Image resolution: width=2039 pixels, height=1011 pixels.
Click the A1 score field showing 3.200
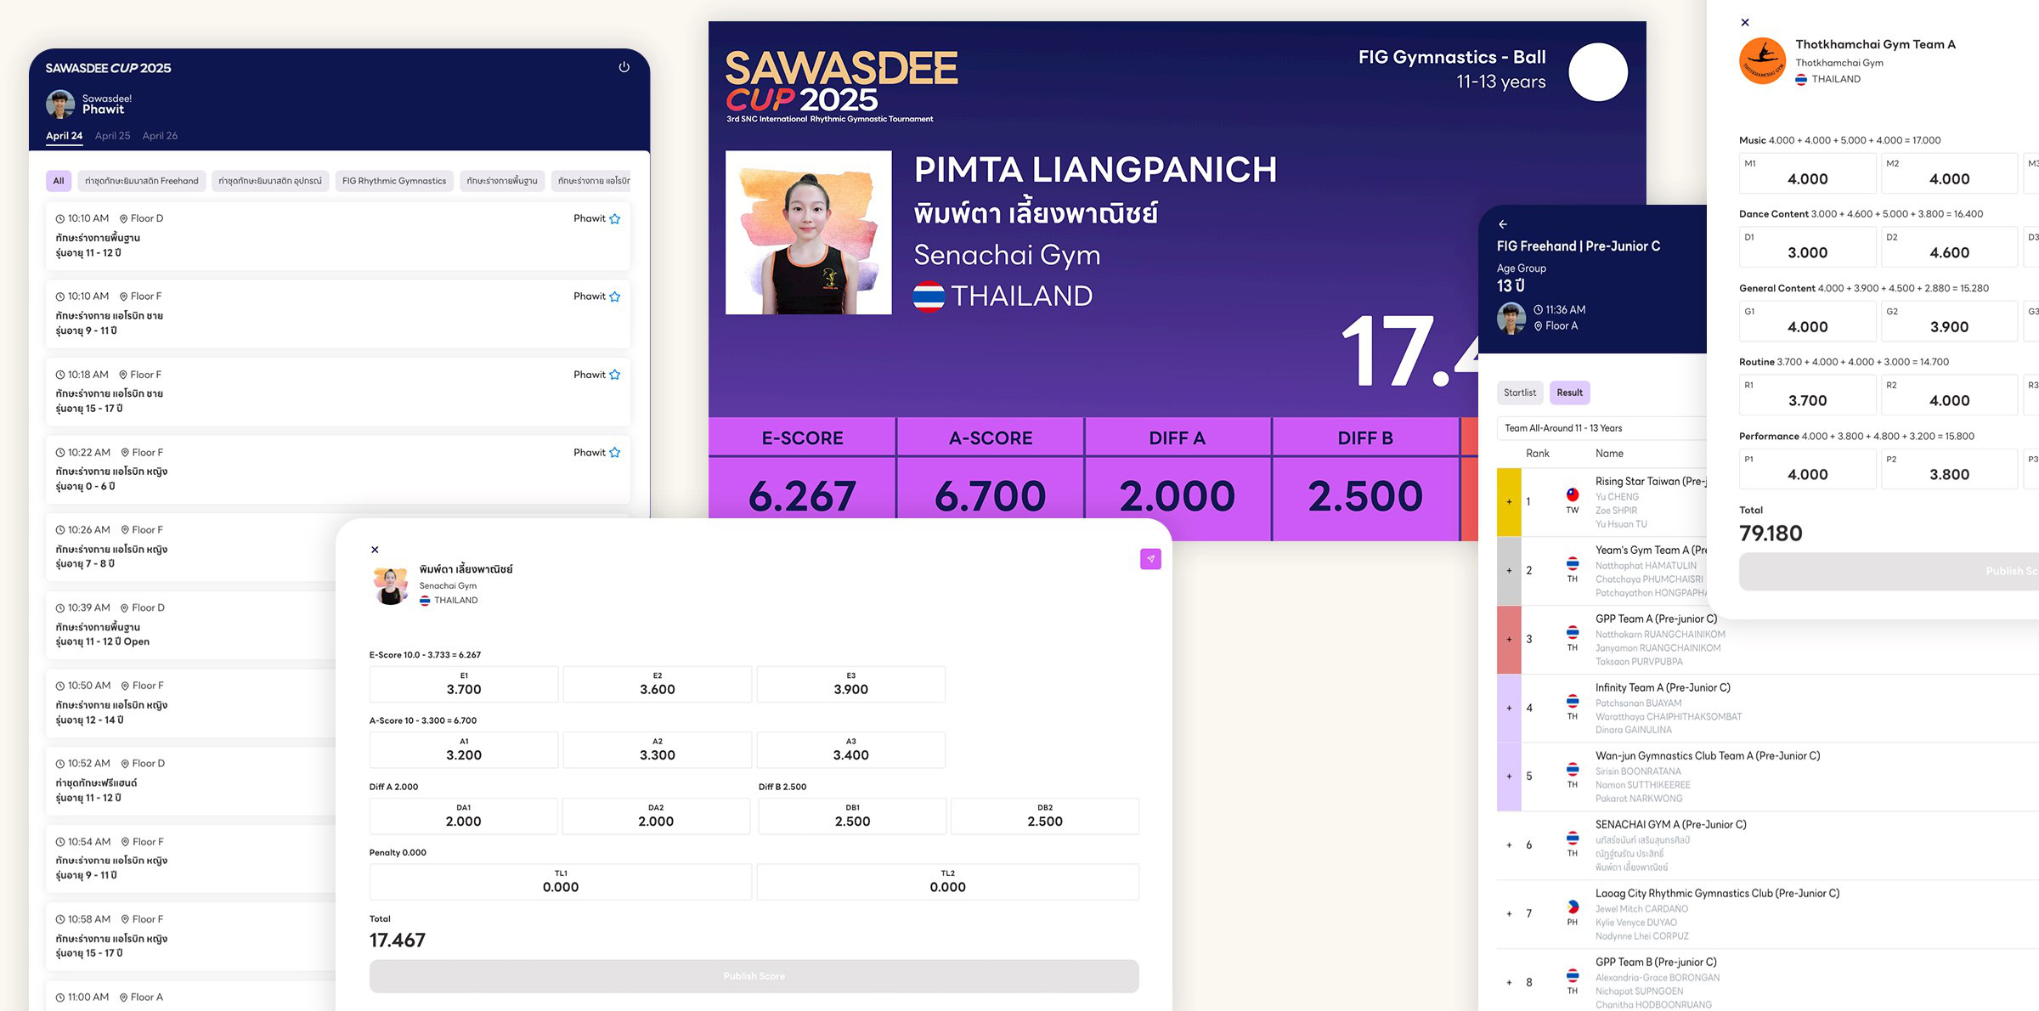[464, 749]
